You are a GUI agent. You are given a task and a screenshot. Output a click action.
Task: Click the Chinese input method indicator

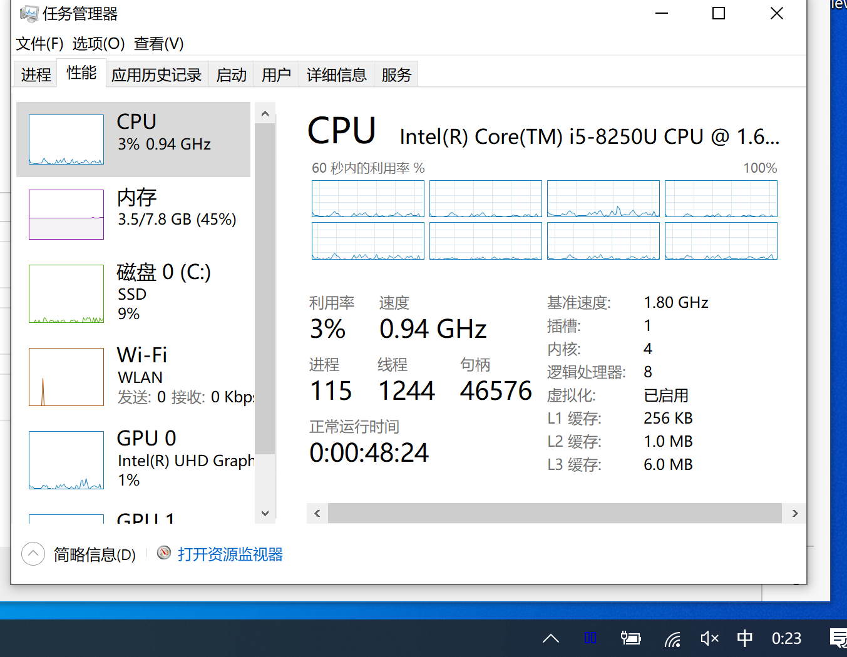pyautogui.click(x=744, y=638)
